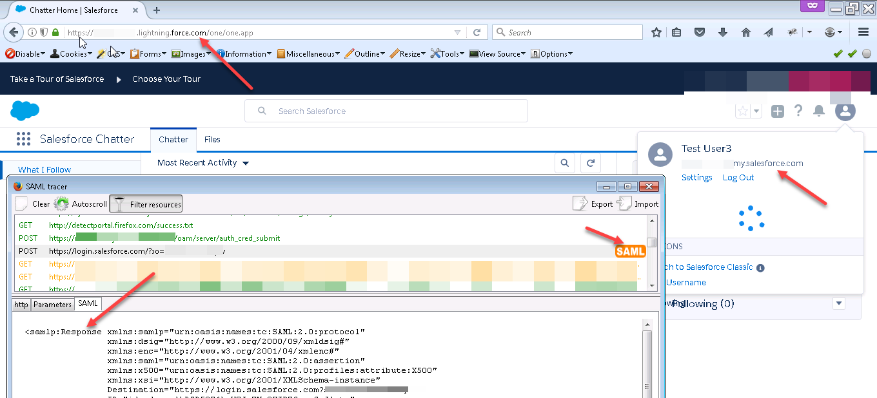Image resolution: width=877 pixels, height=398 pixels.
Task: Expand the Following (0) section
Action: click(838, 303)
